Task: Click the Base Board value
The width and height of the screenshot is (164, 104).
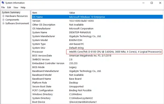Action: pos(75,79)
